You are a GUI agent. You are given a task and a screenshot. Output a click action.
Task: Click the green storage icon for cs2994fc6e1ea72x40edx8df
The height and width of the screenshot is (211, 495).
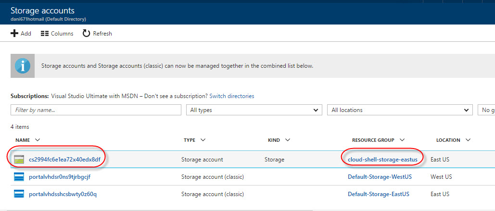click(18, 159)
